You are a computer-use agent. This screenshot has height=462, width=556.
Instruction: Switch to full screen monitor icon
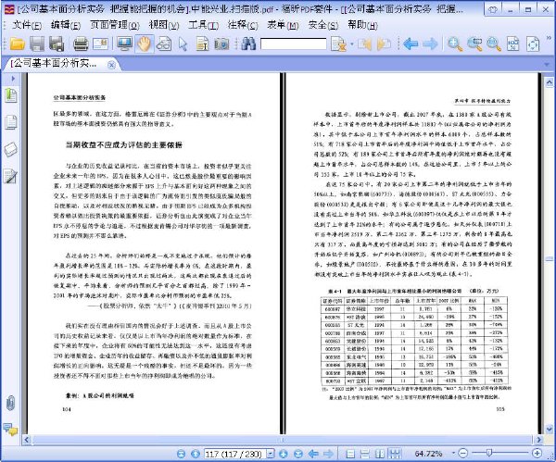[124, 44]
